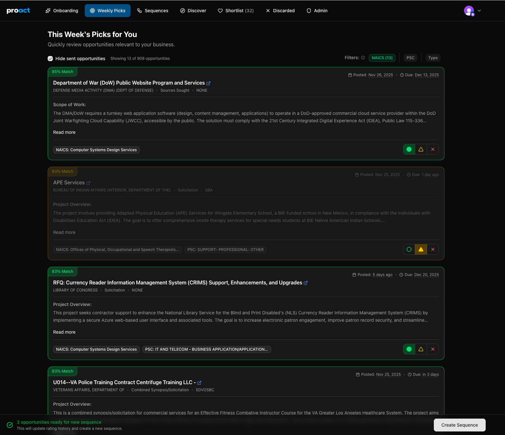The height and width of the screenshot is (435, 505).
Task: Open the PSC filter dropdown
Action: (410, 58)
